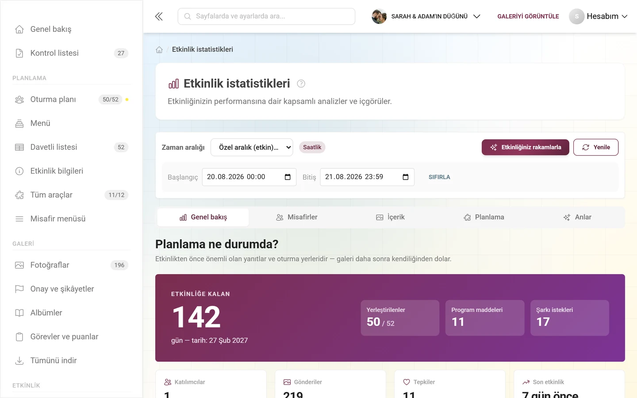Click the Program maddeleri stat card
637x398 pixels.
(485, 318)
